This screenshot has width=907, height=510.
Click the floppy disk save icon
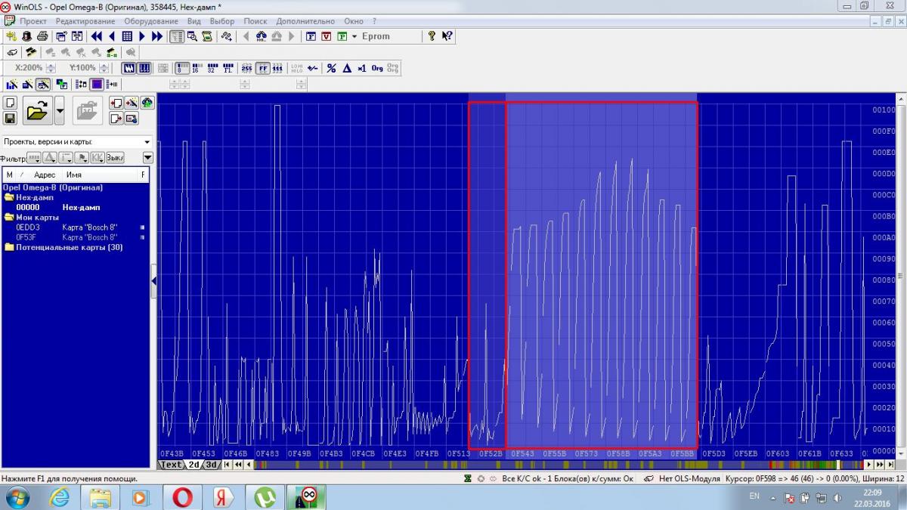pos(10,119)
